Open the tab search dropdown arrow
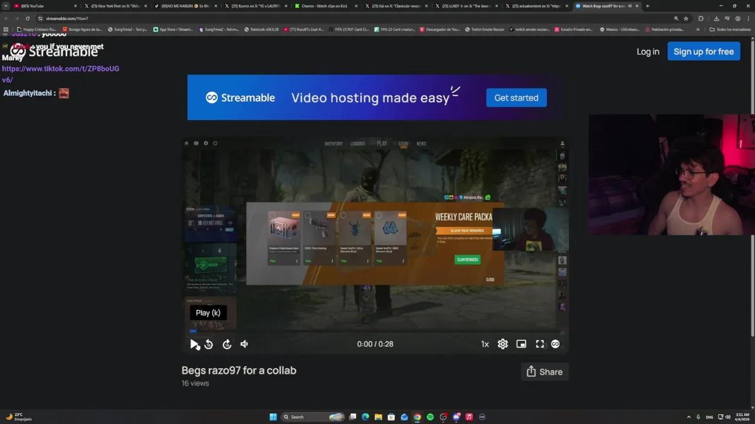Screen dimensions: 755x424 [5, 6]
